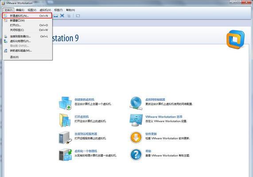Open the 连接到远程服务器 link
Viewport: 253px width, 177px height.
[86, 134]
